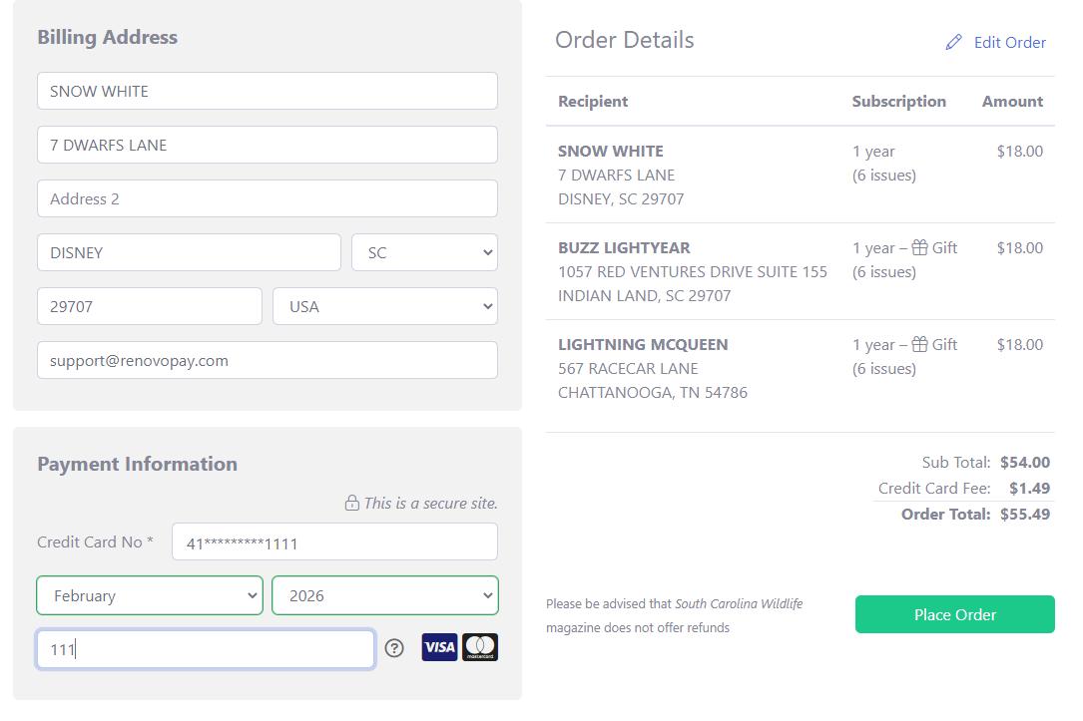
Task: Click the billing name field SNOW WHITE
Action: [x=267, y=91]
